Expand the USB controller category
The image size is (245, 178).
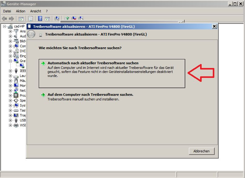tap(10, 120)
